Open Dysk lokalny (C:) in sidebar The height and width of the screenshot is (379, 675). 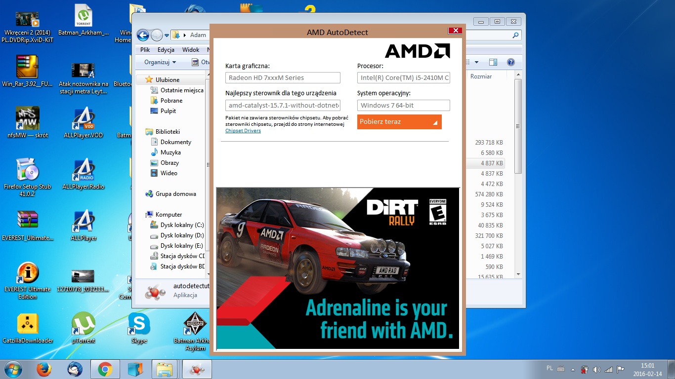click(x=177, y=225)
